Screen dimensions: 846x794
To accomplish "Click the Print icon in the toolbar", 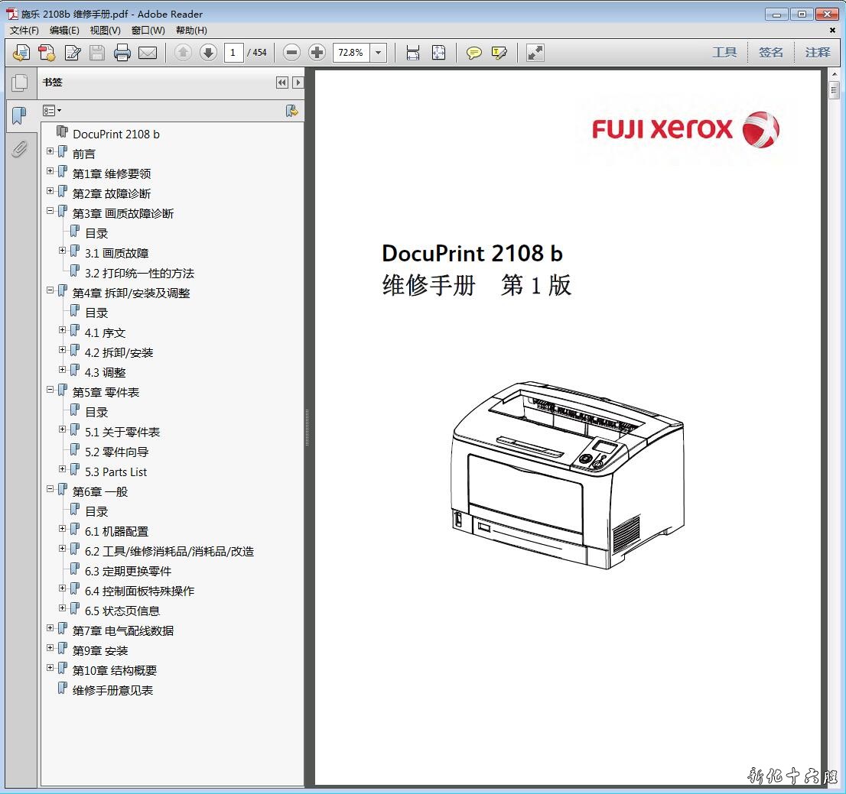I will pyautogui.click(x=122, y=53).
